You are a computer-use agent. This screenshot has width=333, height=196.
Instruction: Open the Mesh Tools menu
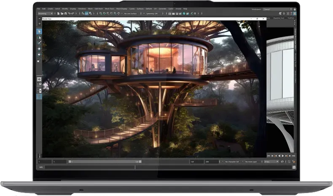coord(110,8)
